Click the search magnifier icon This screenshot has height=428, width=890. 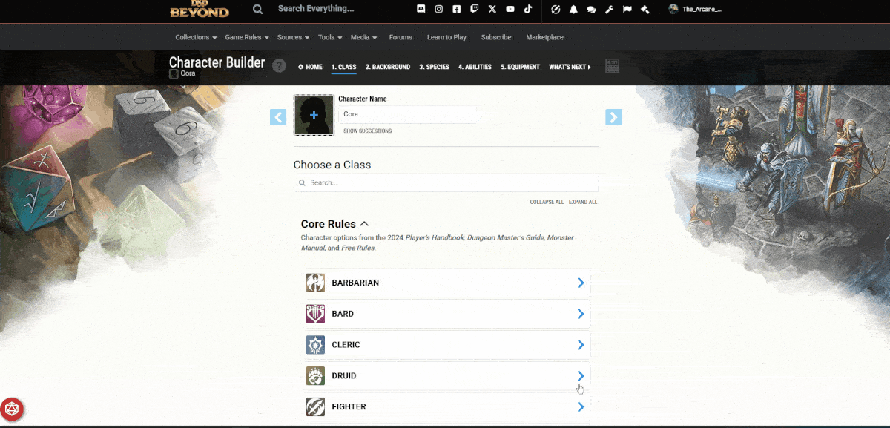point(257,10)
